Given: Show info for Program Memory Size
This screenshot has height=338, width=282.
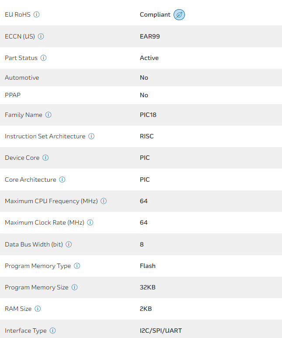Looking at the screenshot, I should pyautogui.click(x=74, y=287).
